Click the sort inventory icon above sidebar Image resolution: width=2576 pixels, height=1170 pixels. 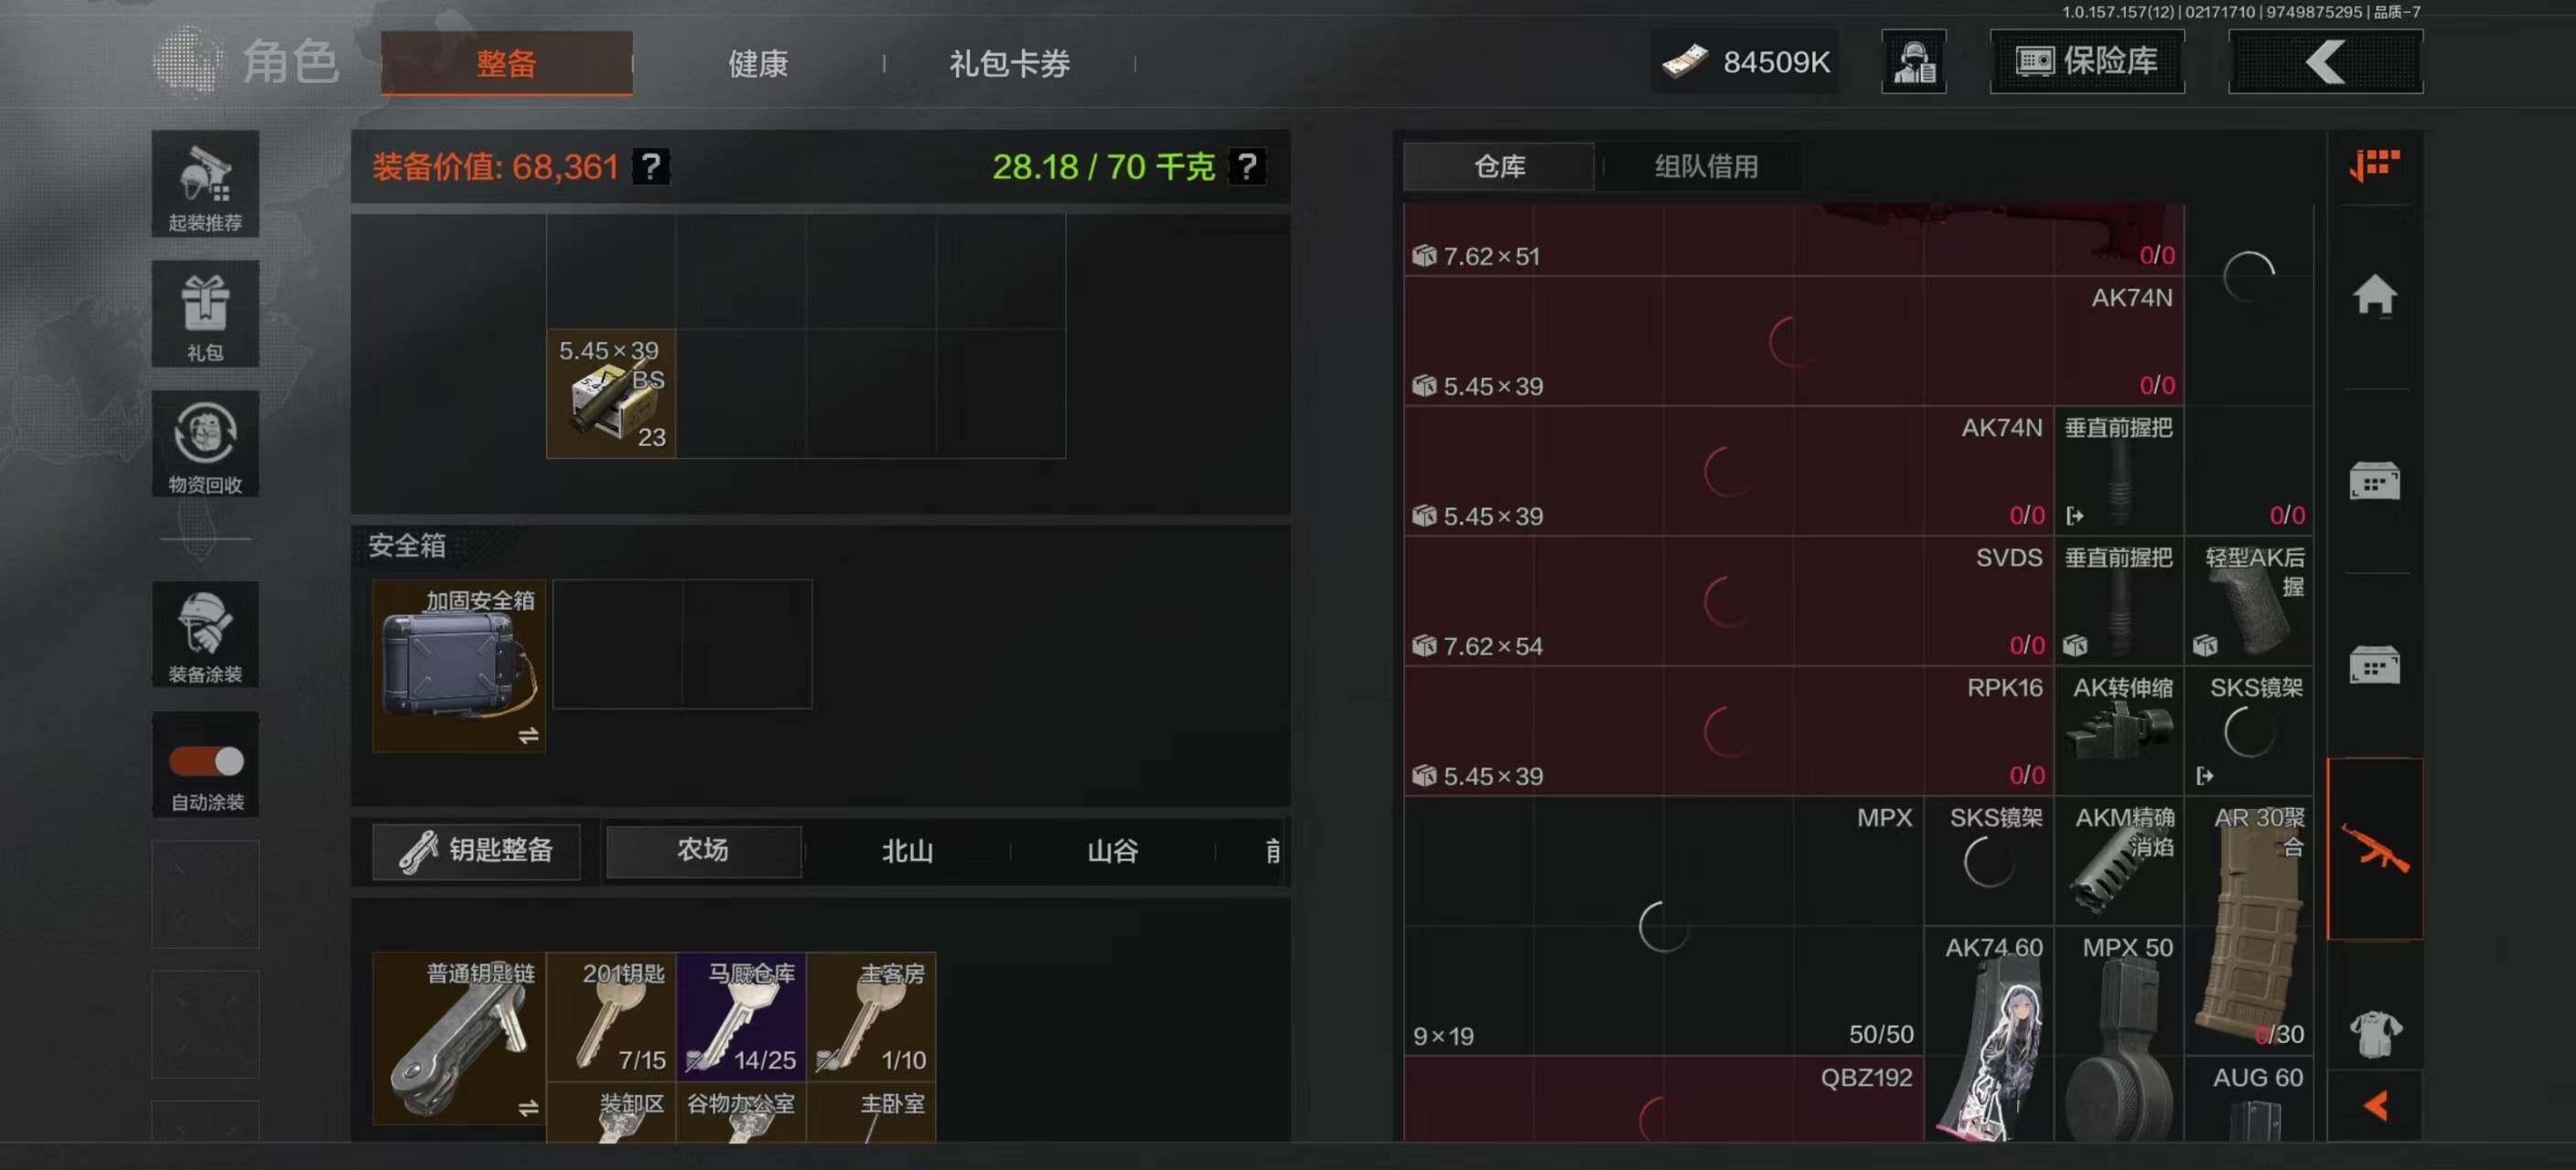[2375, 165]
